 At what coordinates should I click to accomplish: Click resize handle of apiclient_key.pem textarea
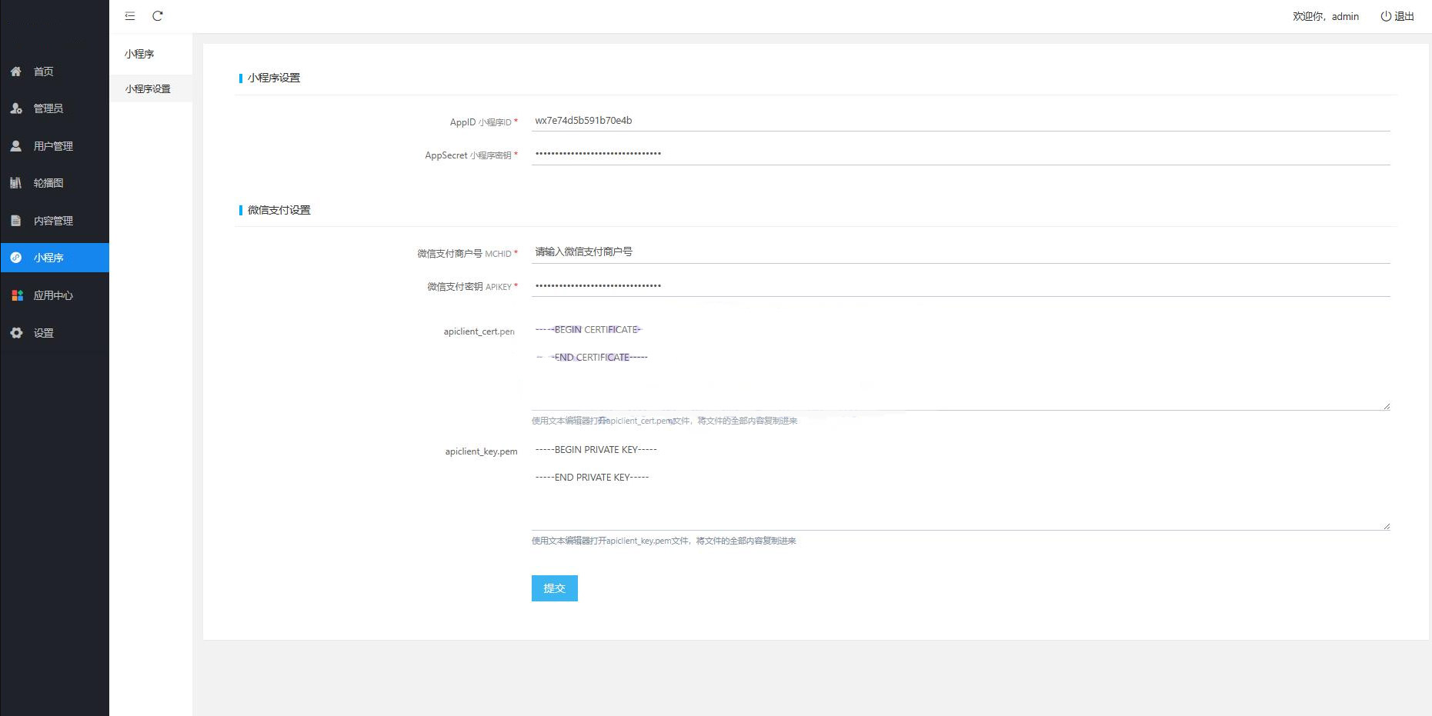(1386, 526)
